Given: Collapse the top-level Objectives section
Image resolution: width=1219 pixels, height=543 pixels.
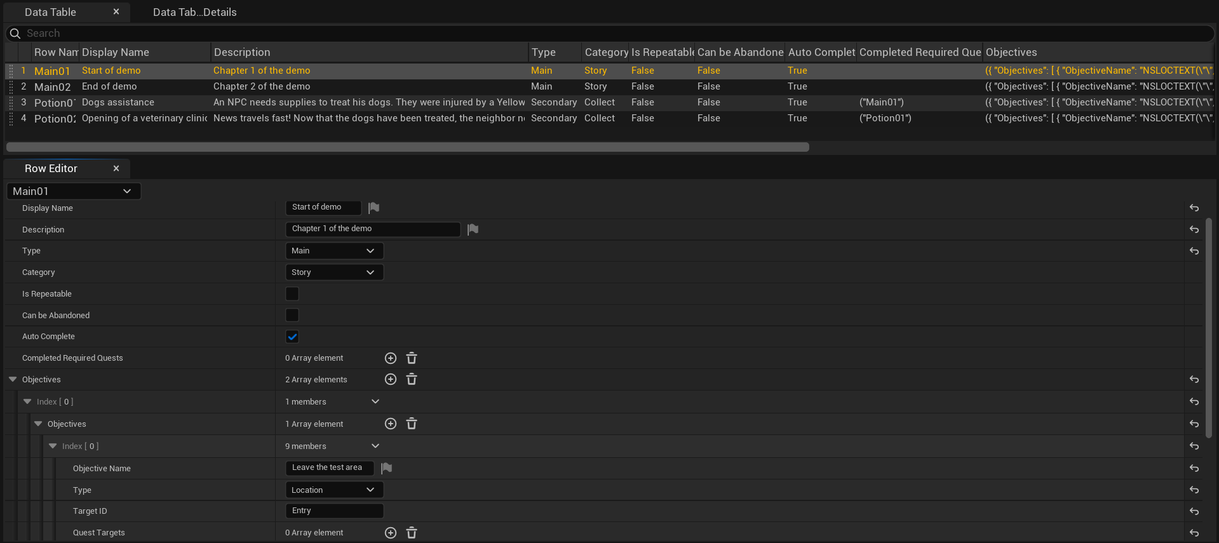Looking at the screenshot, I should point(13,379).
